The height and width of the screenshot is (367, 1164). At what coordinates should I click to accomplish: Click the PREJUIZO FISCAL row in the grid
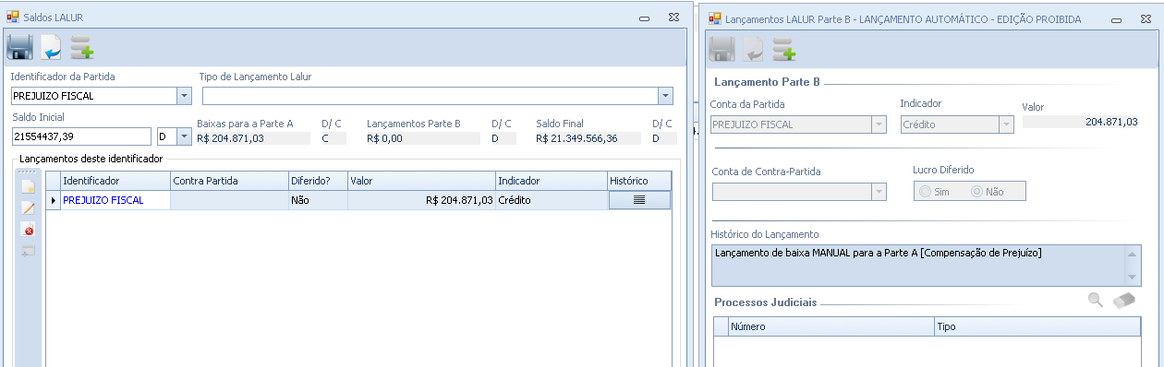point(358,199)
